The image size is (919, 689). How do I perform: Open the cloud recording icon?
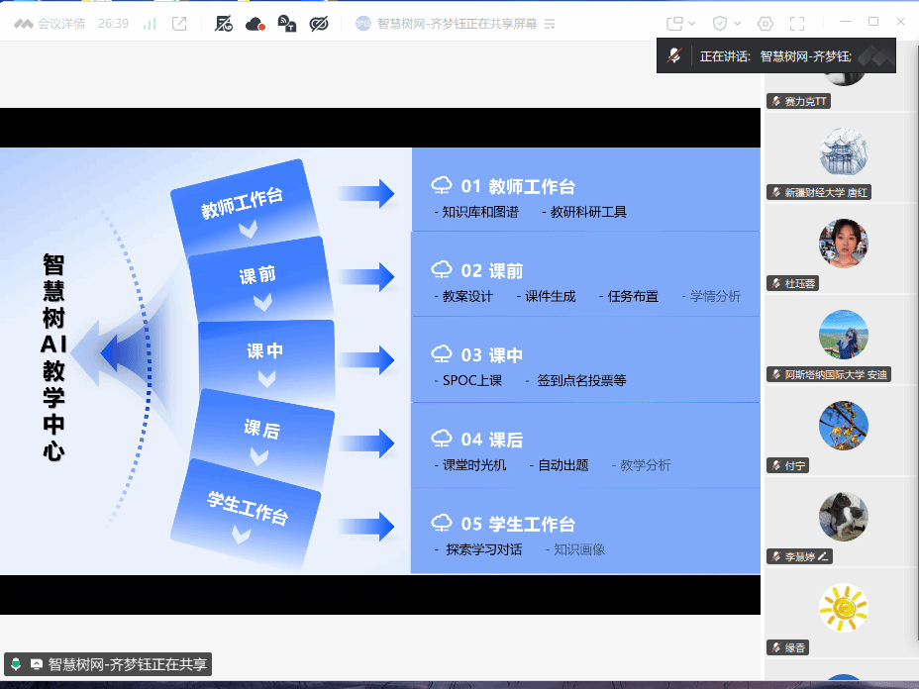tap(255, 24)
